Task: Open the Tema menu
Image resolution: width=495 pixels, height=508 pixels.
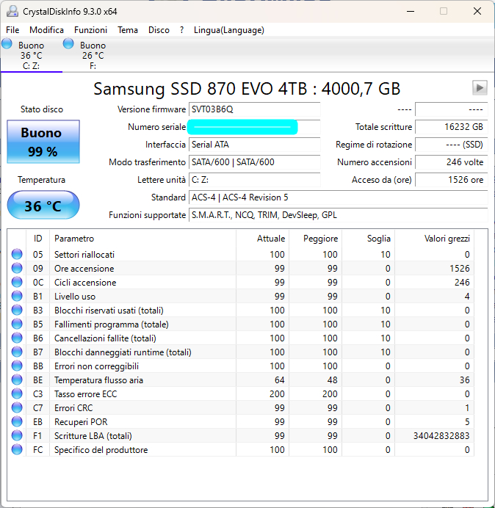Action: [x=128, y=30]
